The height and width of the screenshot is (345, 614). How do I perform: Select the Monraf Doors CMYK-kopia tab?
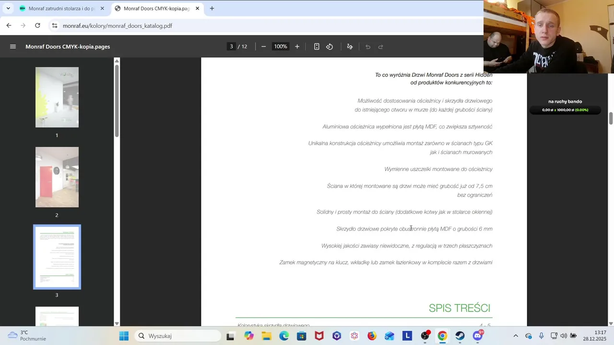(x=157, y=9)
